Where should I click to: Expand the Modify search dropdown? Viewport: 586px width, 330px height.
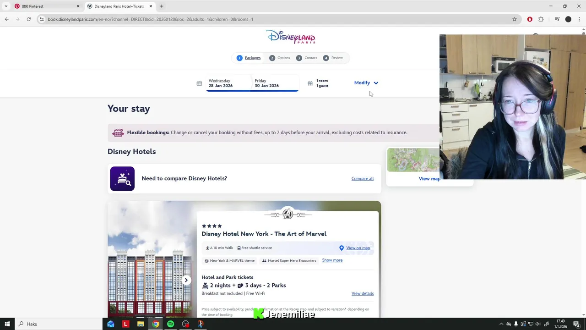tap(366, 83)
